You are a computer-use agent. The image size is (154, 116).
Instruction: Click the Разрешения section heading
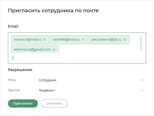[x=20, y=70]
